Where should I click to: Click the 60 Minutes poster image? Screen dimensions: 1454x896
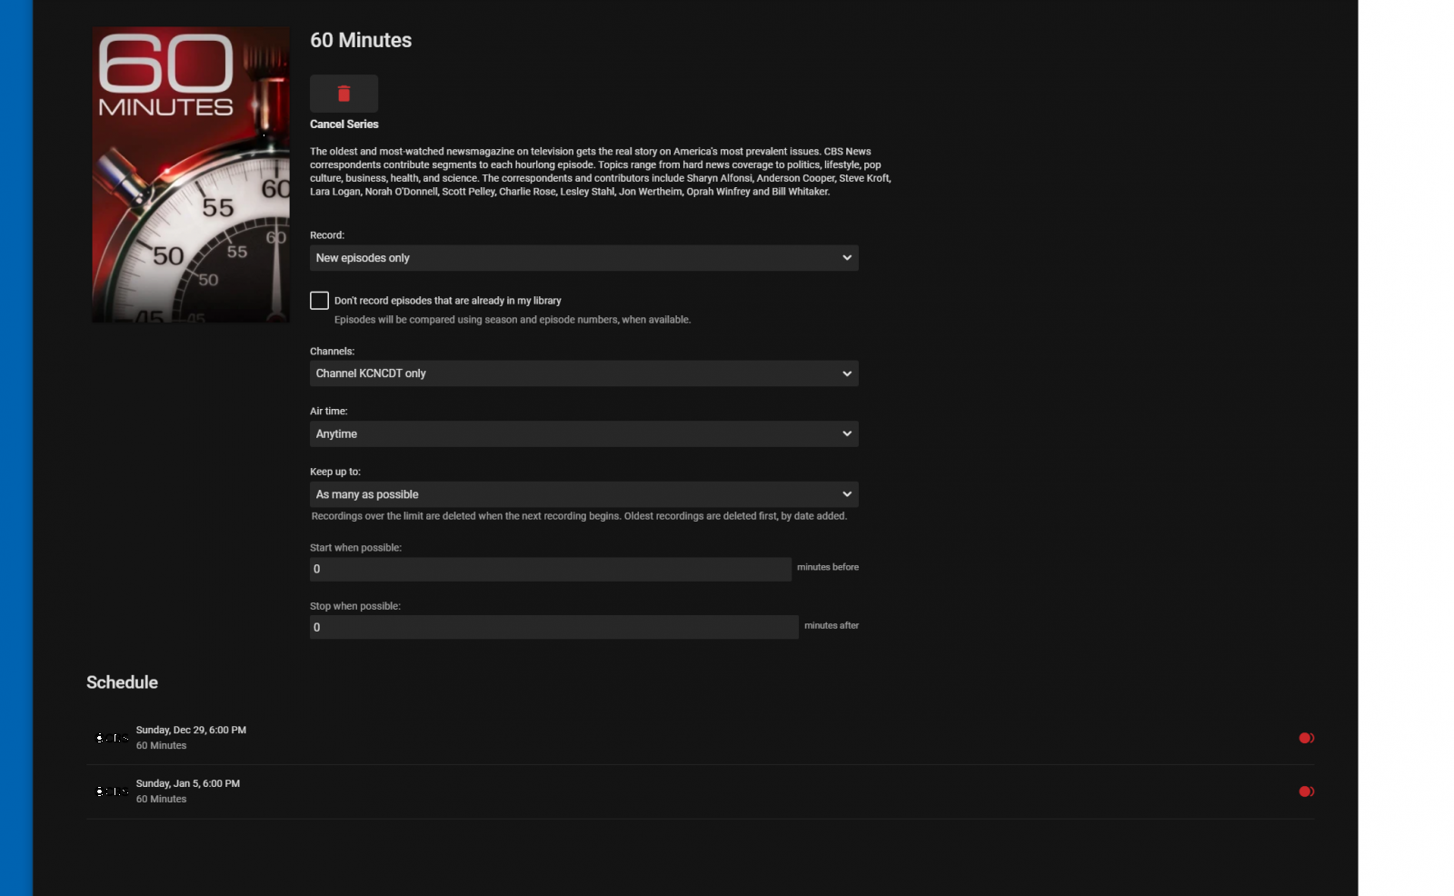(x=191, y=174)
